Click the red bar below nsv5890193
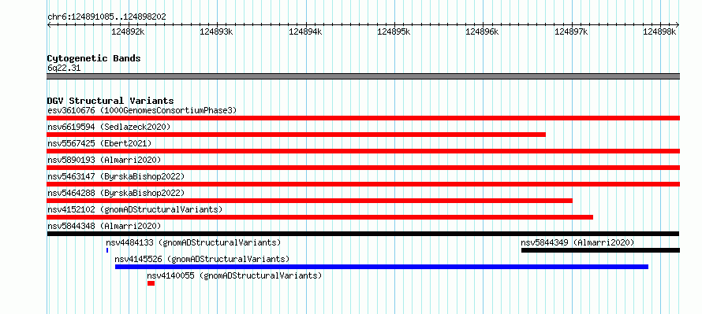 [363, 168]
